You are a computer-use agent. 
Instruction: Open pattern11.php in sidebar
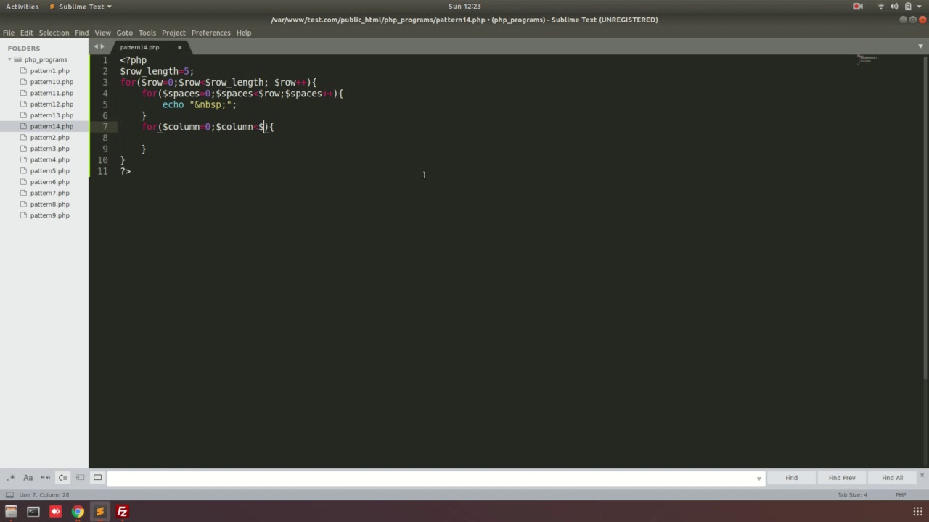point(52,93)
